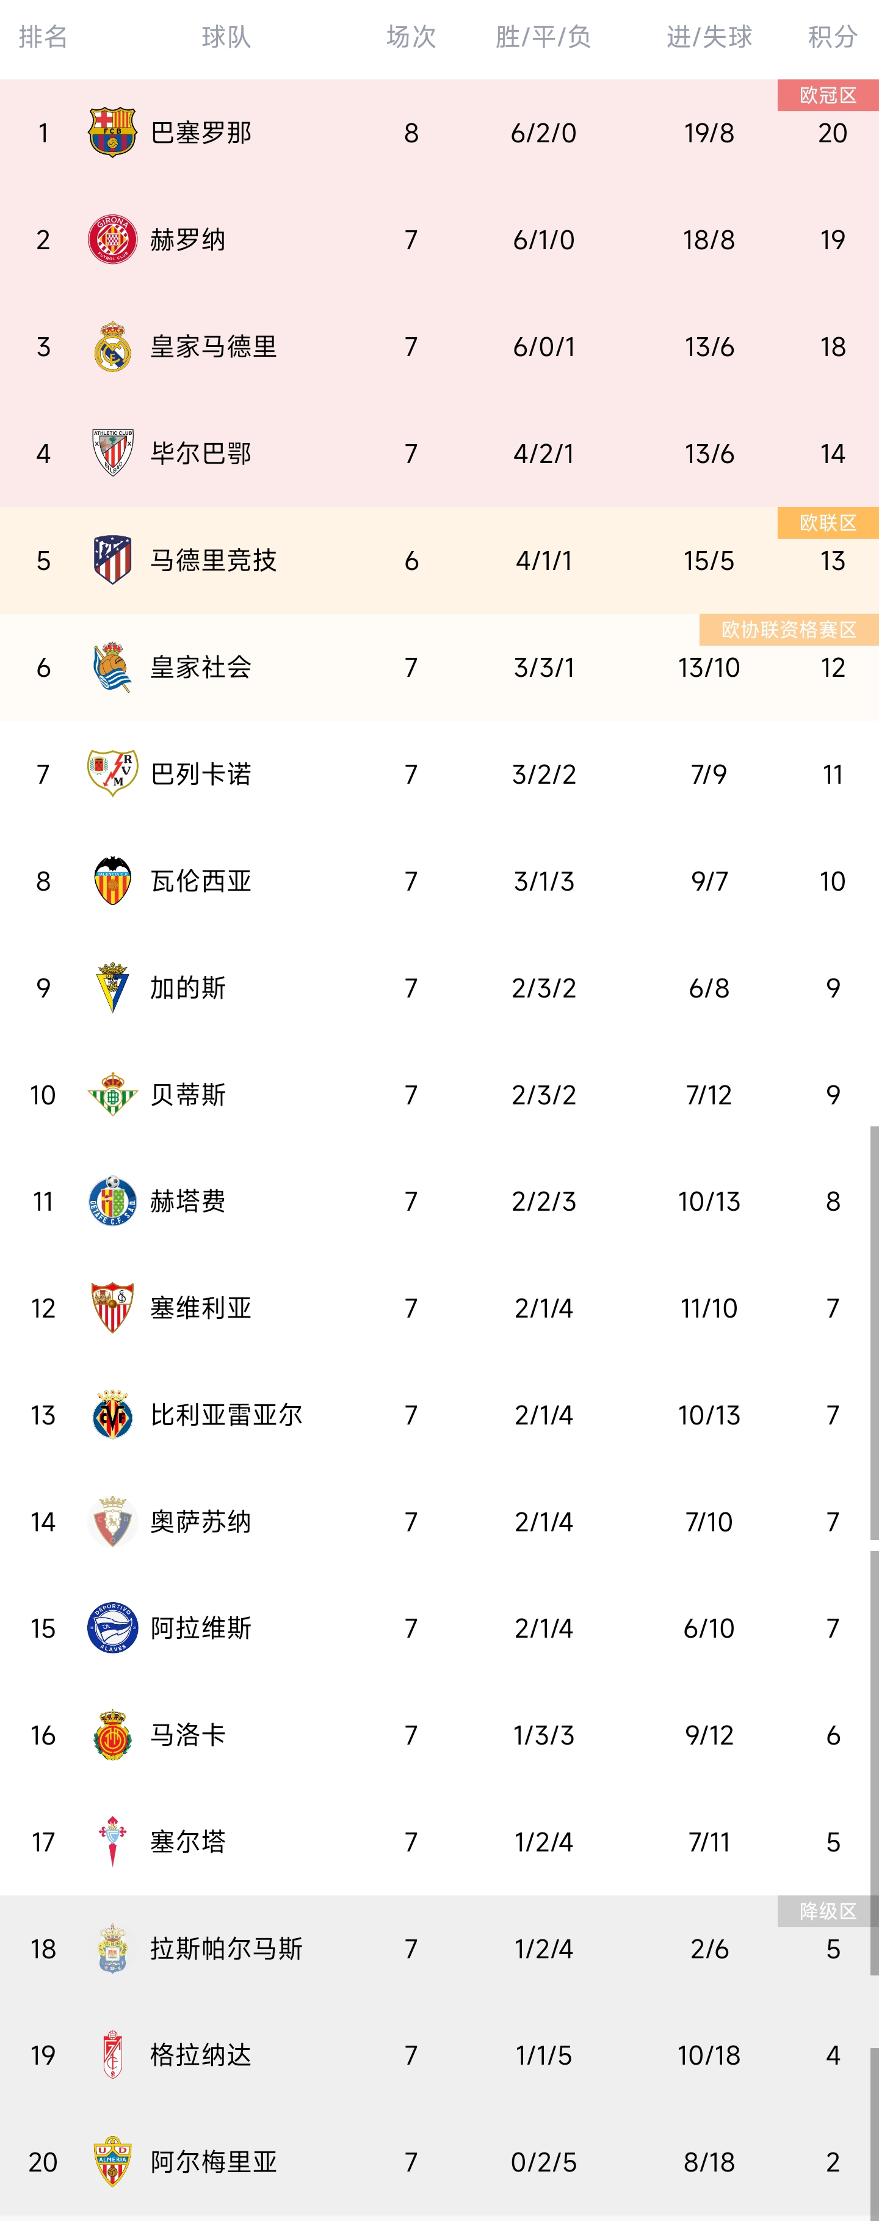Click the Barcelona club crest

click(112, 133)
